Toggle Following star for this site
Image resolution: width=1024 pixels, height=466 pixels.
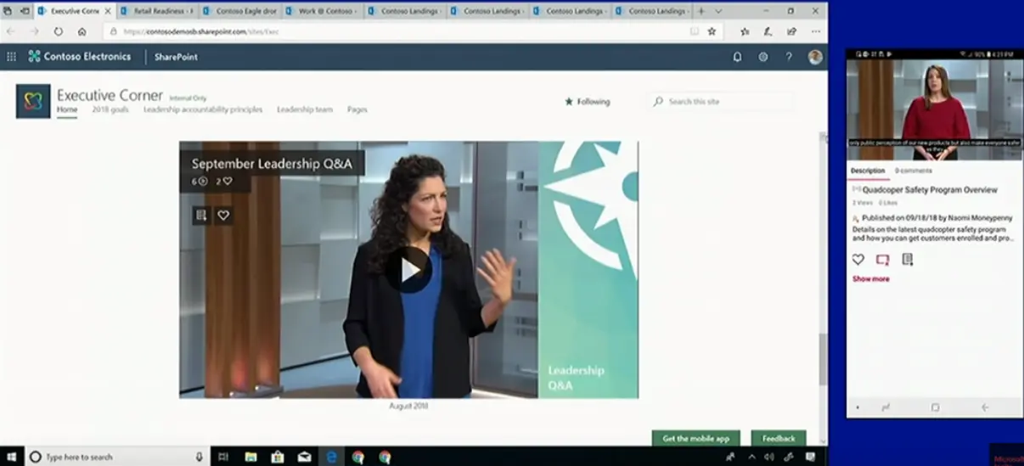coord(588,102)
